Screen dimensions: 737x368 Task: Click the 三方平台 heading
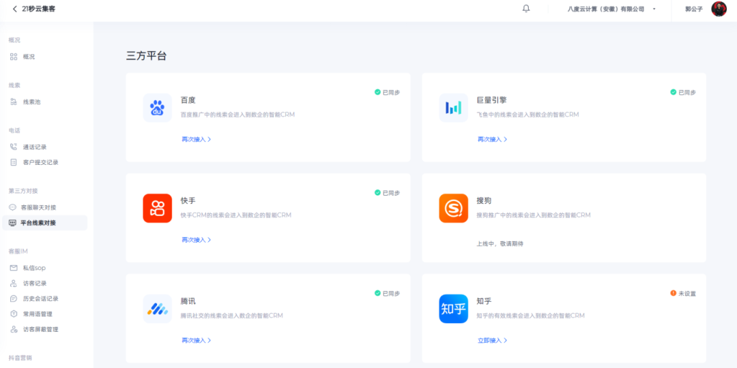(146, 57)
